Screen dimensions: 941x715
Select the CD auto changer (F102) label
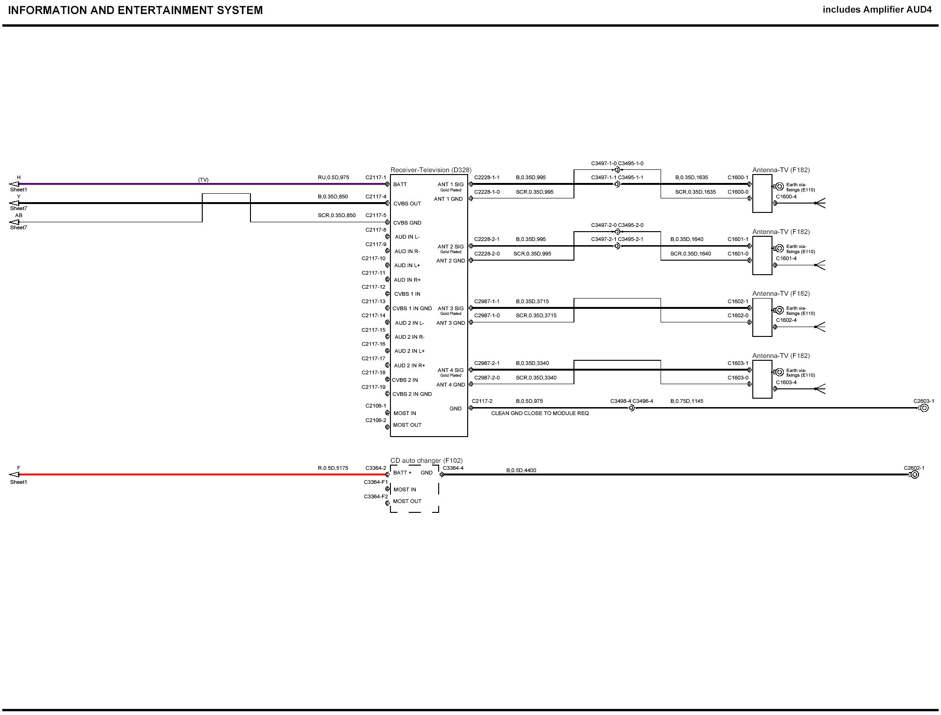tap(426, 460)
